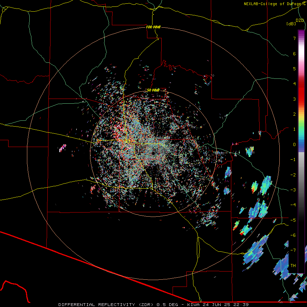The height and width of the screenshot is (307, 307).
Task: Click the 5 value on the color scale
Action: pyautogui.click(x=294, y=69)
